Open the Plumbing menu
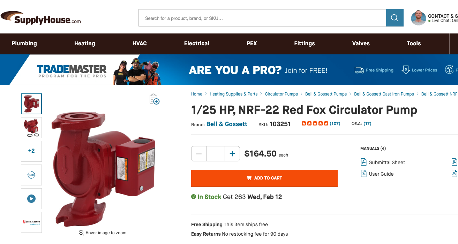 [x=24, y=44]
